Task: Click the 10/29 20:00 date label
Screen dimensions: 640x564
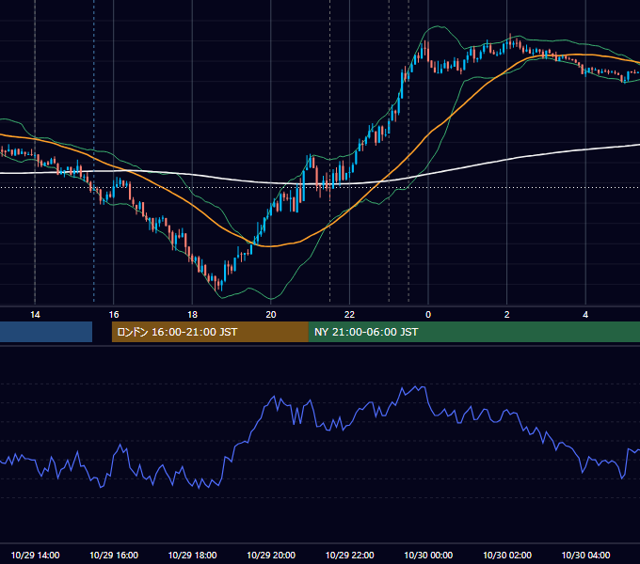Action: (x=271, y=555)
